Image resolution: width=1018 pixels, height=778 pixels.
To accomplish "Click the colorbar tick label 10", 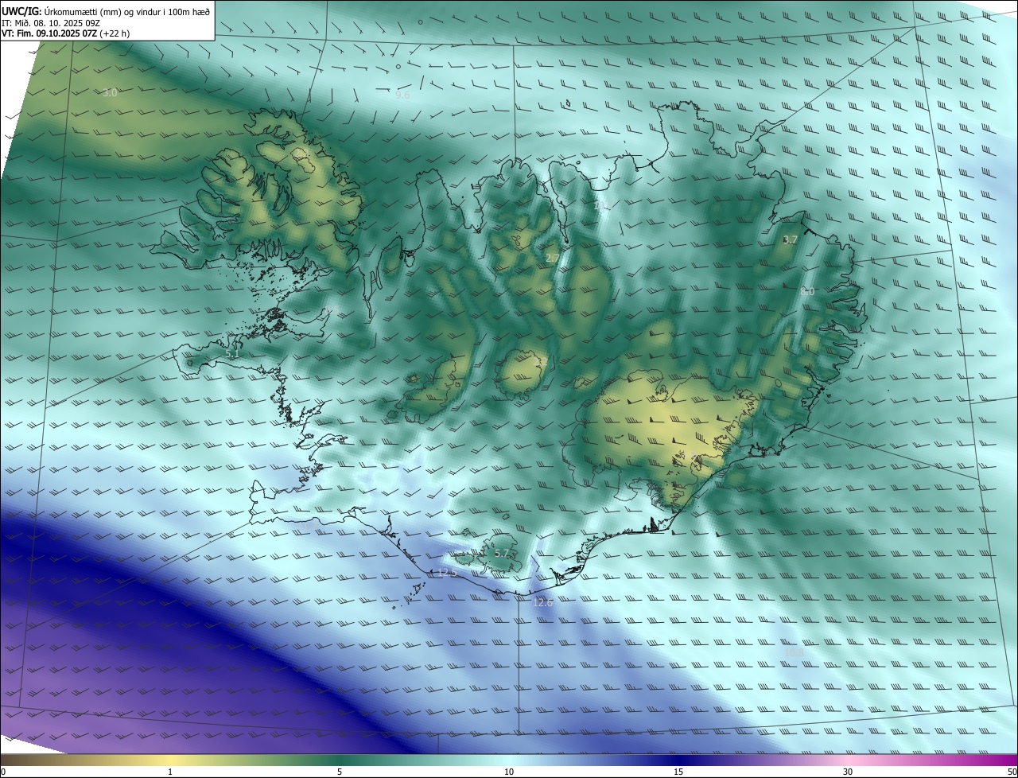I will click(x=509, y=772).
